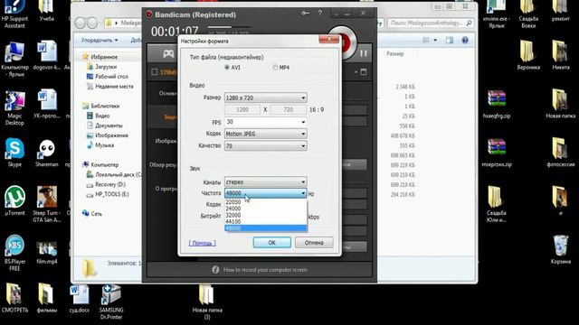Open Explorer help icon

click(x=465, y=40)
